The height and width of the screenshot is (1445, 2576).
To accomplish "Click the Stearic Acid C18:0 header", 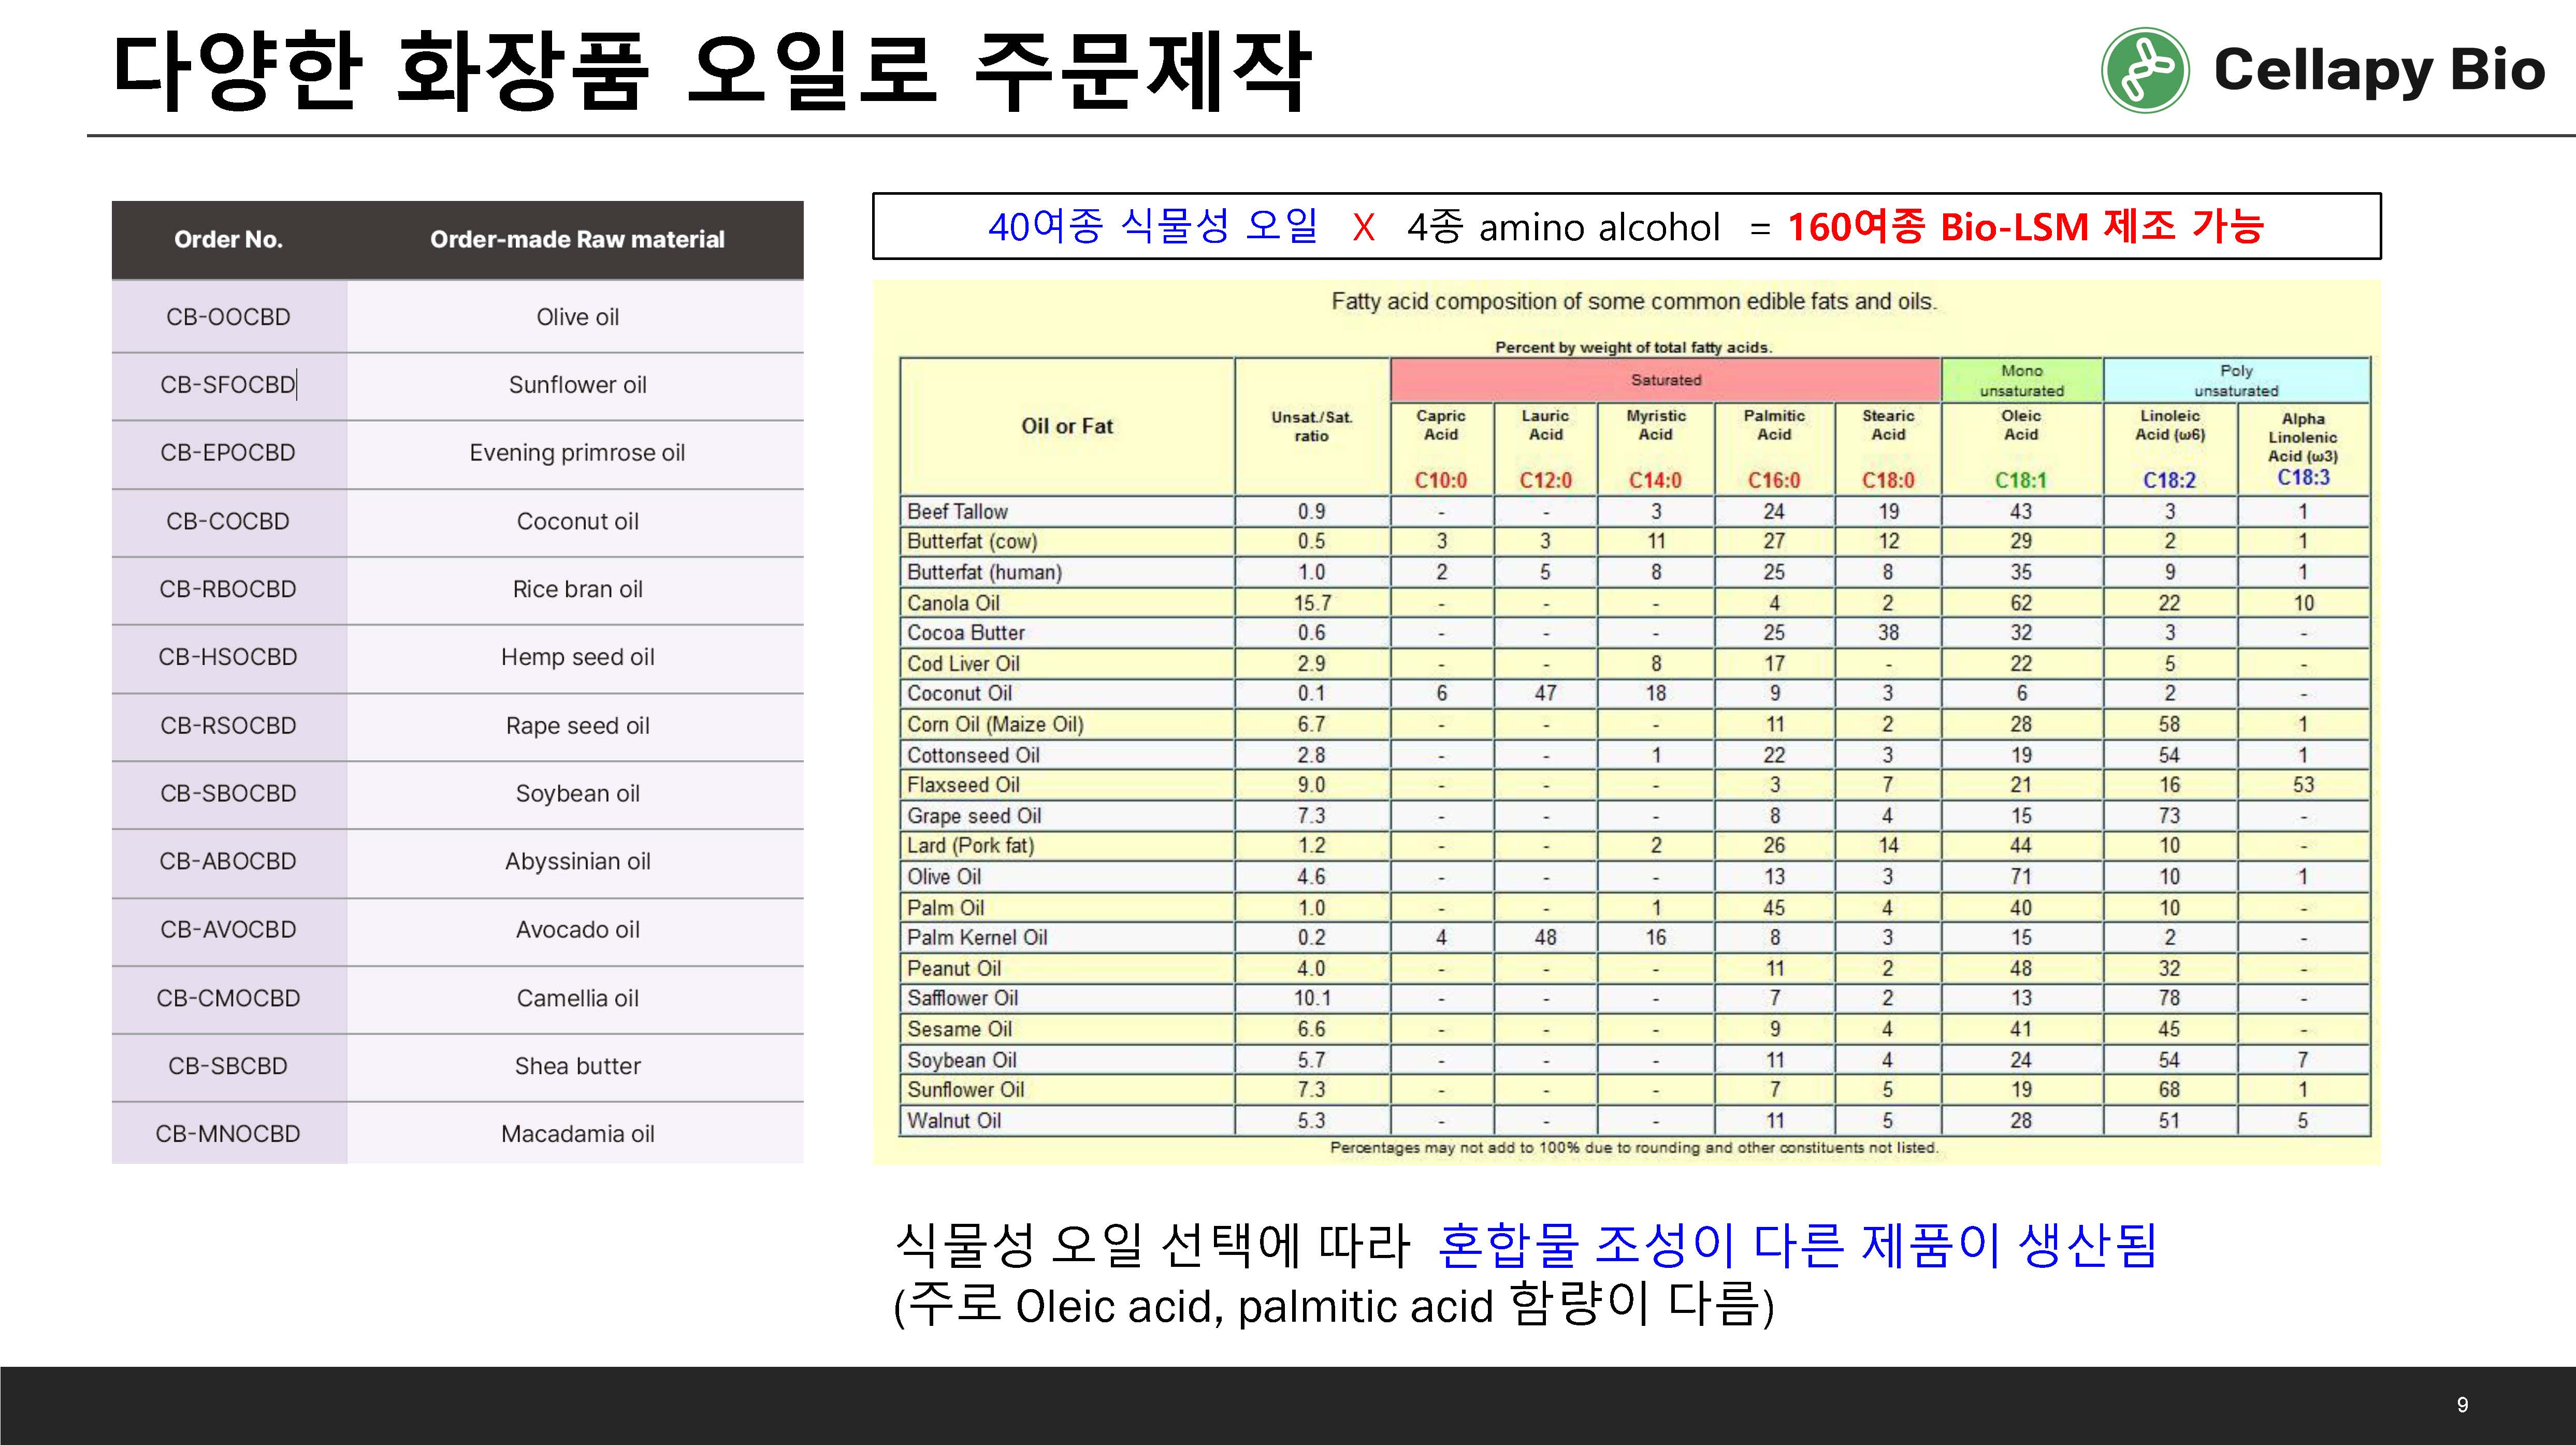I will pyautogui.click(x=1888, y=448).
